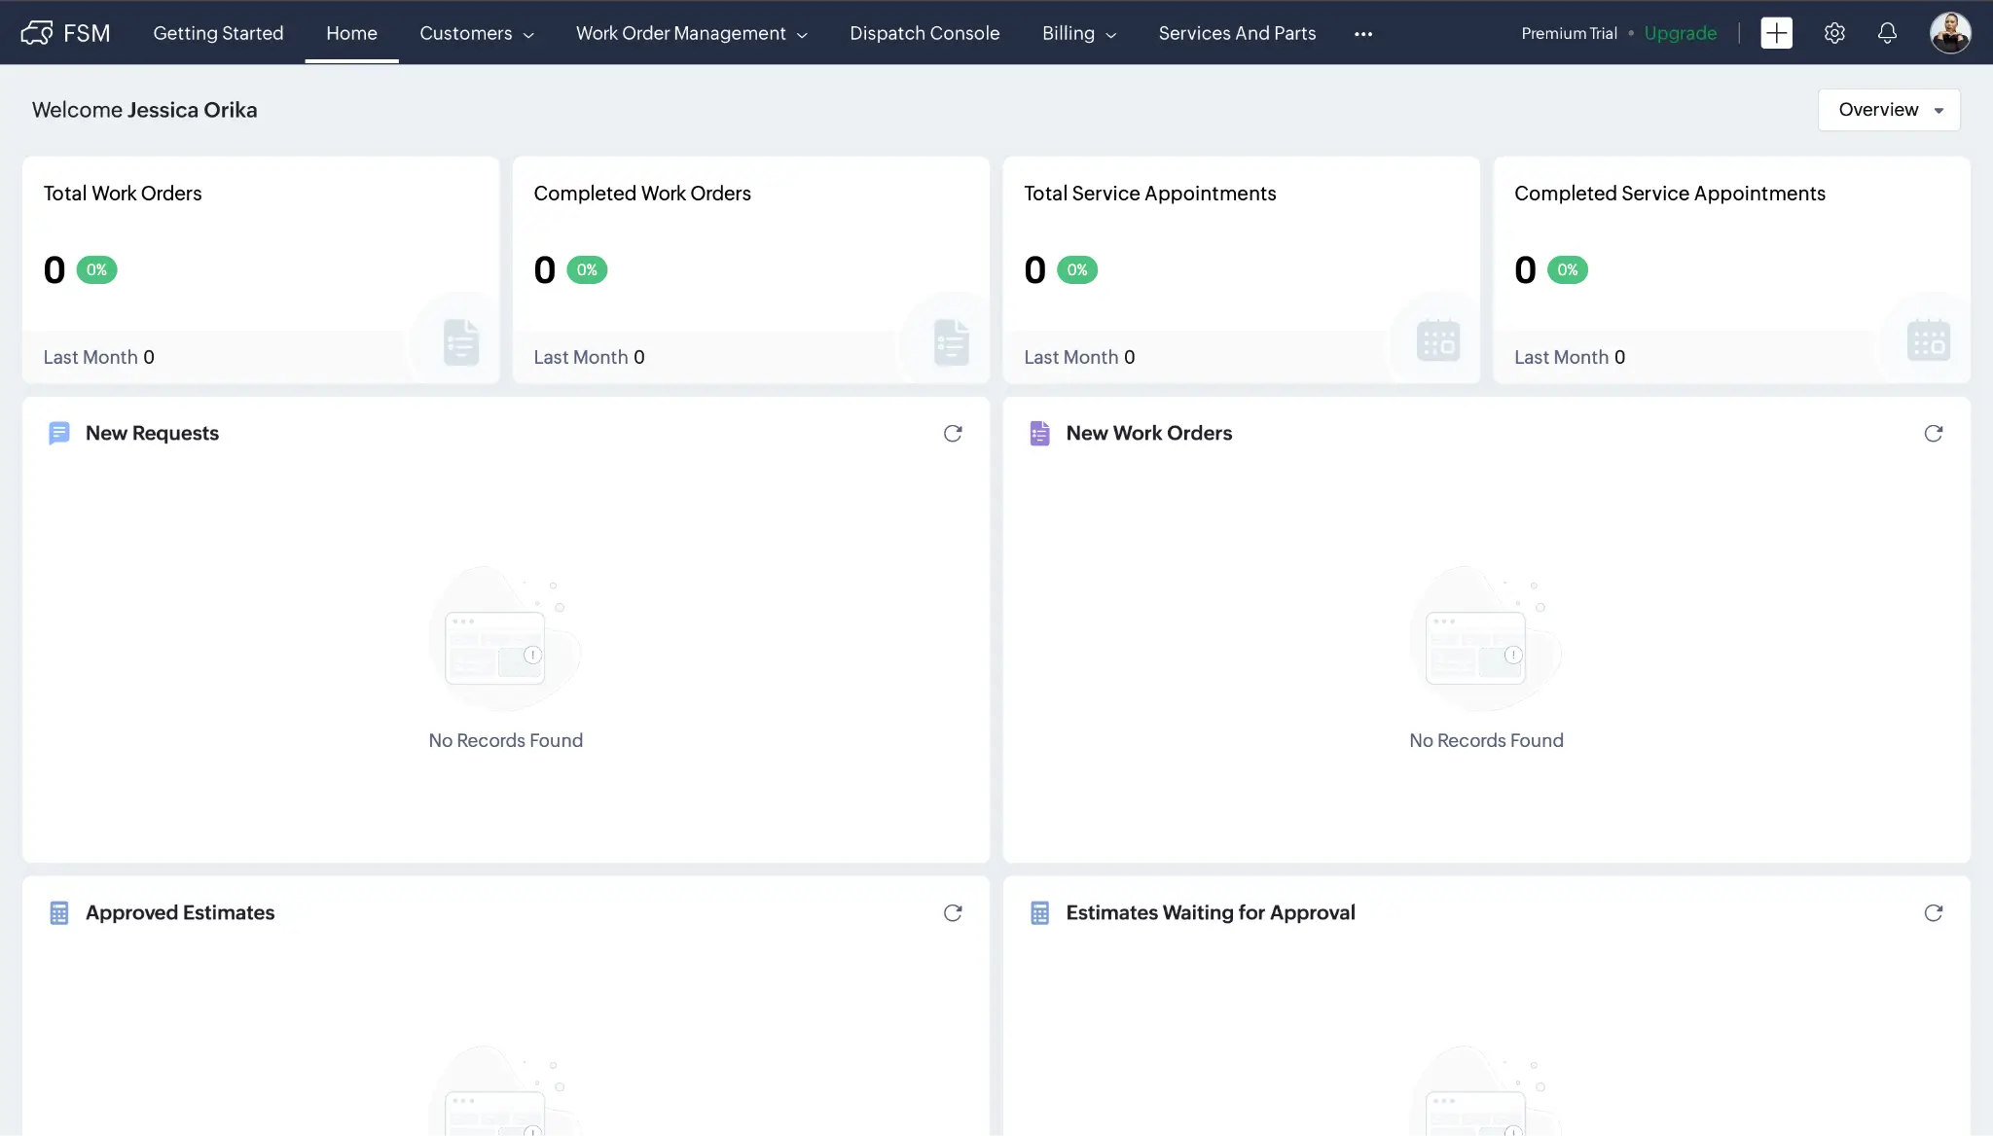
Task: Click the Total Work Orders title
Action: point(123,194)
